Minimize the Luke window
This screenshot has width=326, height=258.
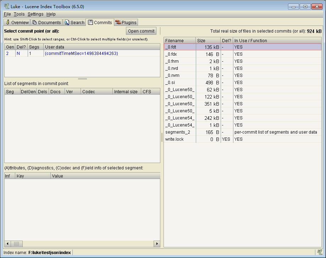pos(294,7)
